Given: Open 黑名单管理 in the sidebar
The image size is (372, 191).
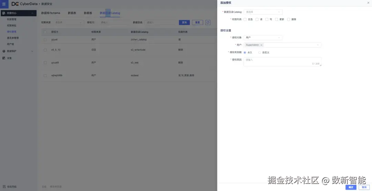Looking at the screenshot, I should point(13,38).
